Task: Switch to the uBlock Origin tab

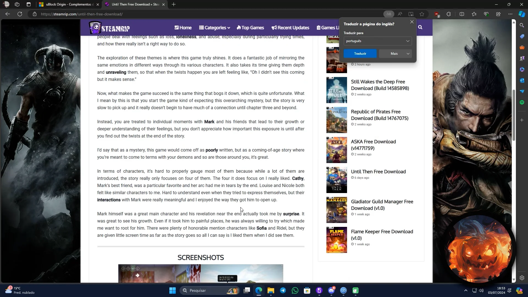Action: [x=69, y=4]
